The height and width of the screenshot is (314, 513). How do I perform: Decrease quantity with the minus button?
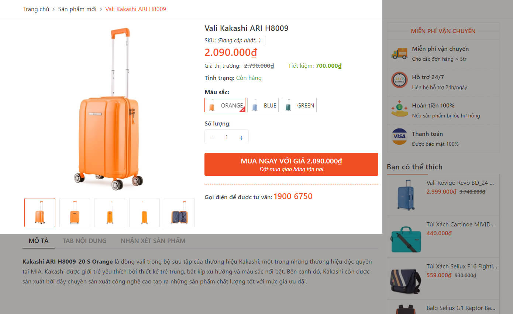(x=212, y=138)
